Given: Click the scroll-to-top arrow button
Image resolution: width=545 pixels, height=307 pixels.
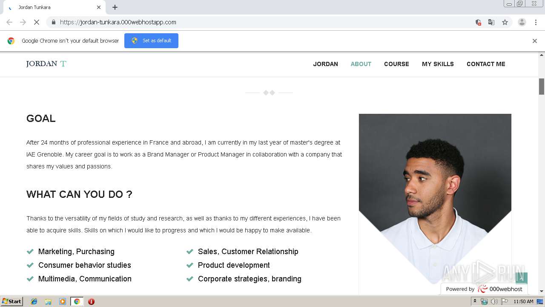Looking at the screenshot, I should pos(522,278).
